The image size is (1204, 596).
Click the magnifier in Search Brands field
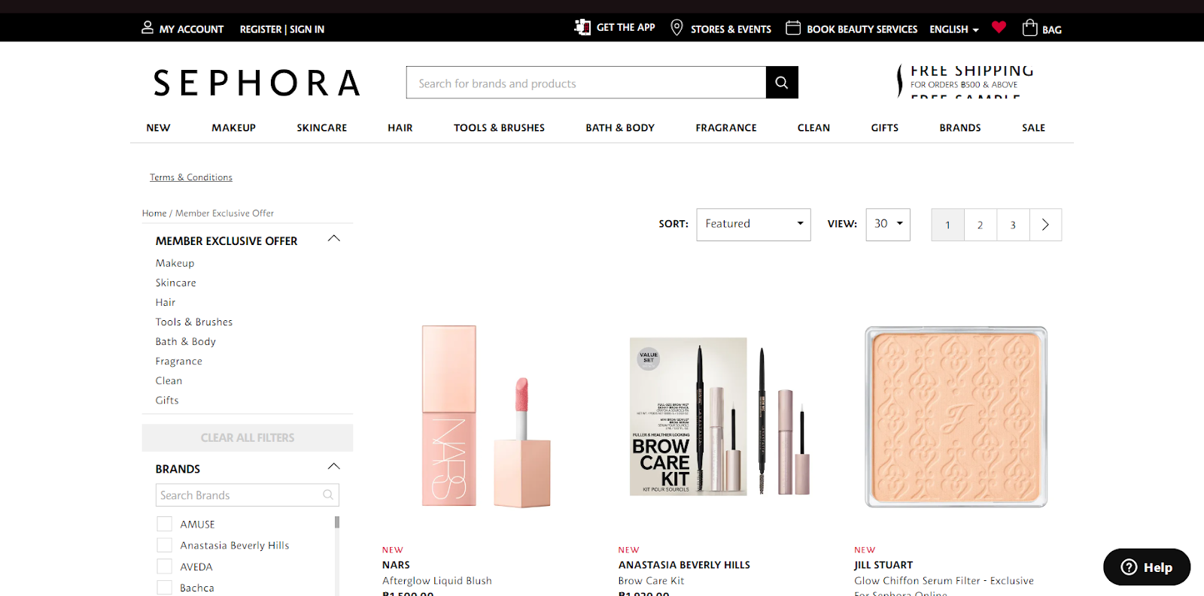pos(328,495)
